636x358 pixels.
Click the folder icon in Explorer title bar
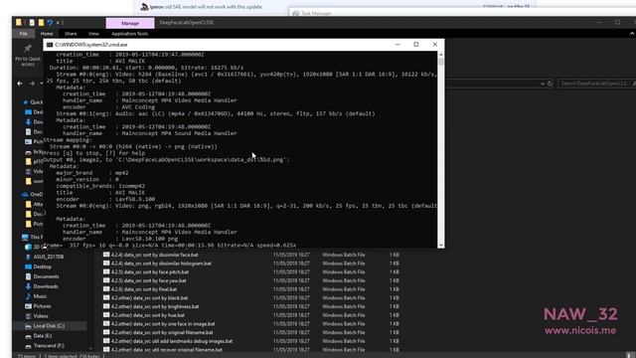[x=18, y=22]
